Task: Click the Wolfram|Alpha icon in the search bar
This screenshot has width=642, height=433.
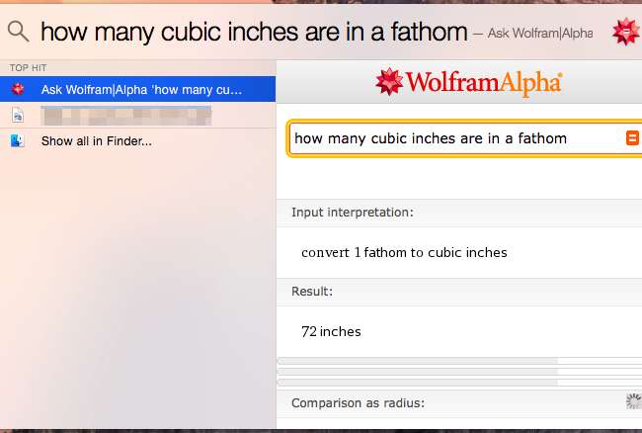Action: click(625, 33)
